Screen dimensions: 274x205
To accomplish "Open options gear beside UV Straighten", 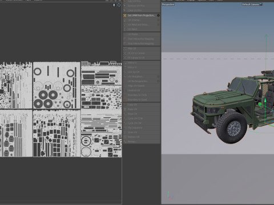I will (158, 76).
